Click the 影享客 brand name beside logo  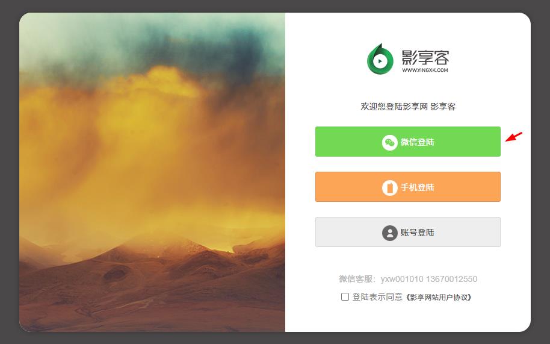click(425, 57)
